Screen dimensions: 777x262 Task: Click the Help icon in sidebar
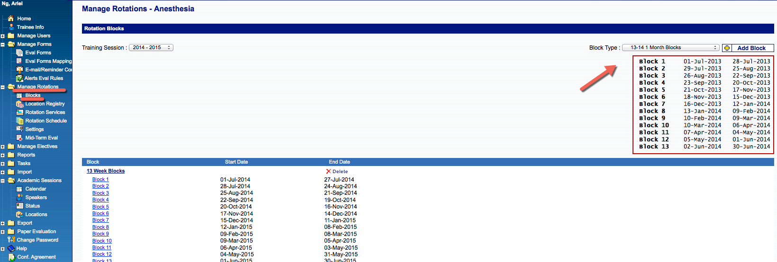[11, 248]
